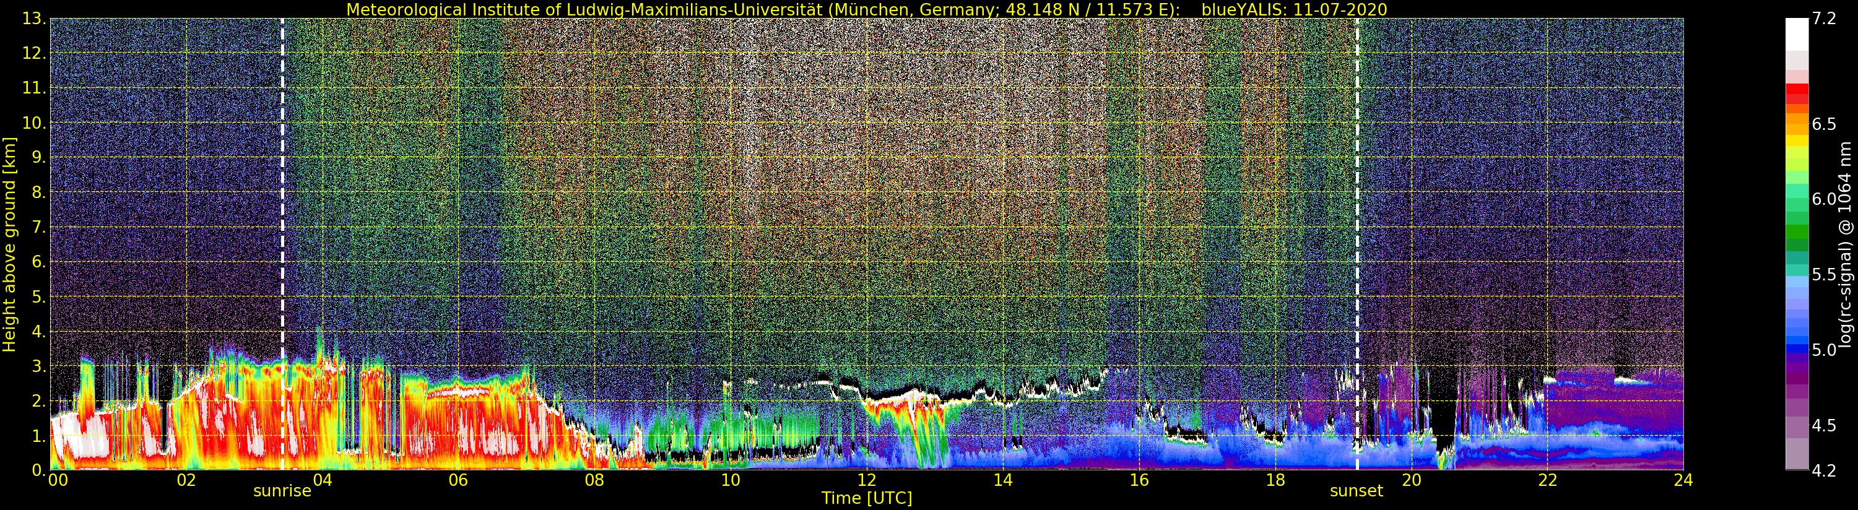The image size is (1858, 510).
Task: Click the 20 tick on the time axis
Action: point(1411,480)
